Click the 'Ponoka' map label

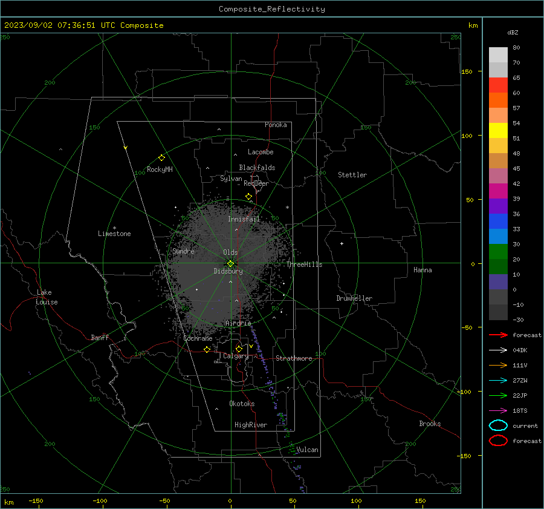point(276,125)
